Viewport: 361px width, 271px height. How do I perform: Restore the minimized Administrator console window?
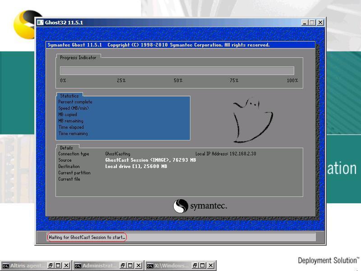tap(123, 266)
